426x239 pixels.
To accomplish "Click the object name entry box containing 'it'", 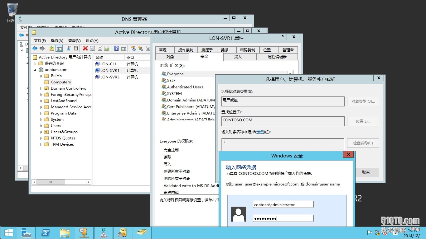I will click(x=283, y=145).
